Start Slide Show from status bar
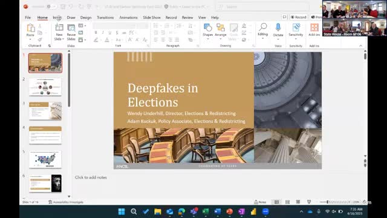This screenshot has width=387, height=218. pyautogui.click(x=309, y=202)
